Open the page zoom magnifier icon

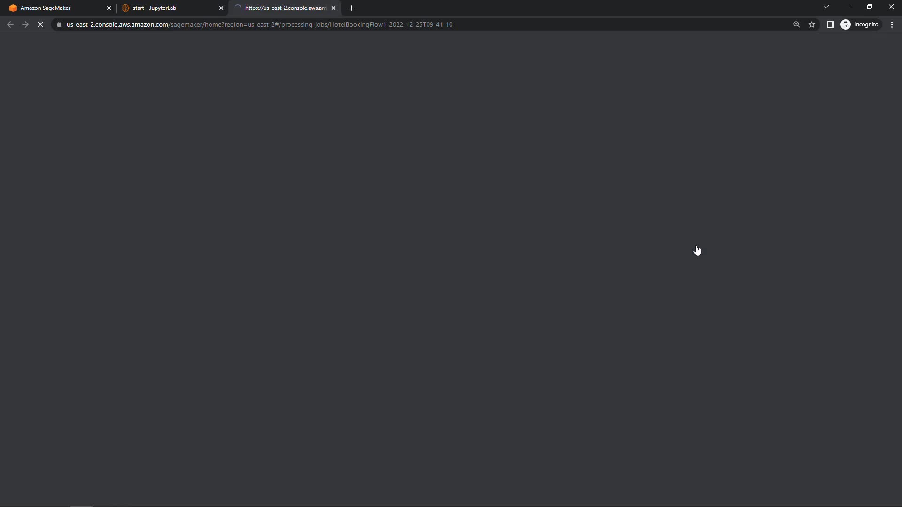pos(796,24)
